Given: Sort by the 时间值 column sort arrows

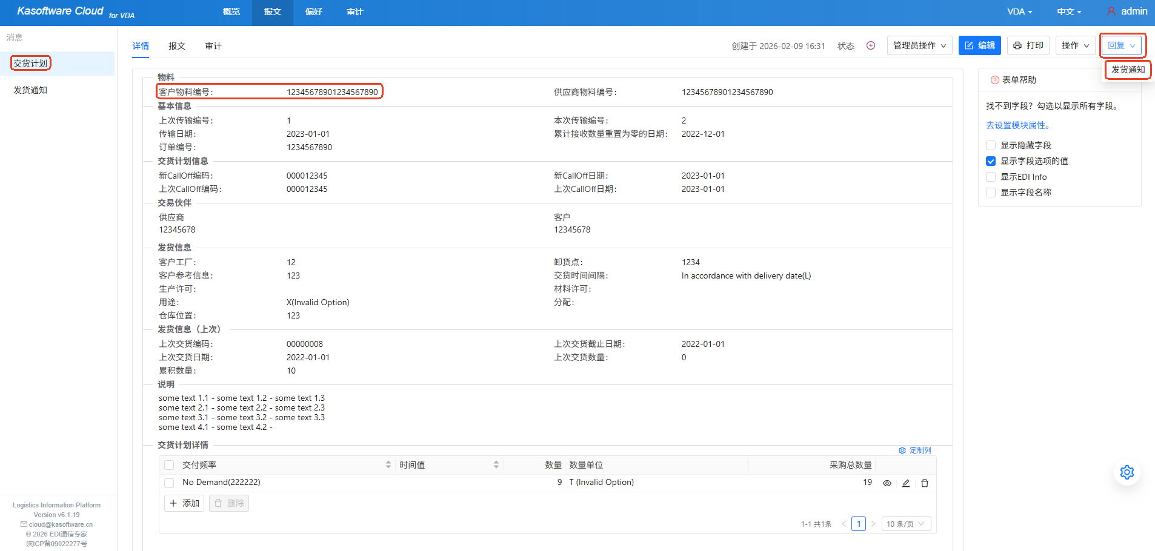Looking at the screenshot, I should pyautogui.click(x=496, y=465).
